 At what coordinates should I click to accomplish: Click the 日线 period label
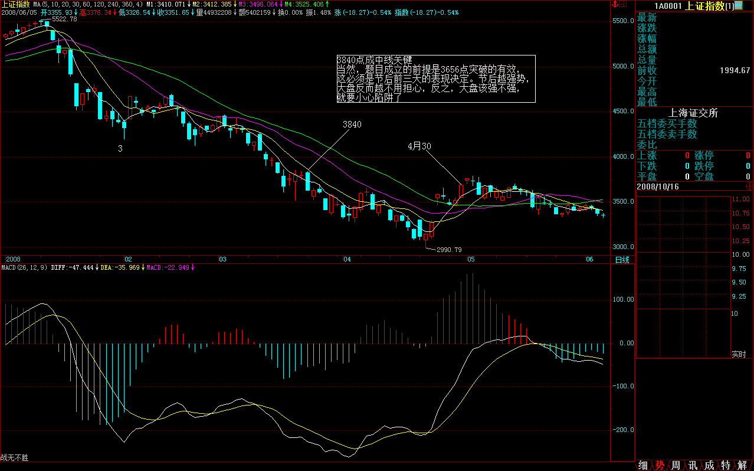pos(622,260)
